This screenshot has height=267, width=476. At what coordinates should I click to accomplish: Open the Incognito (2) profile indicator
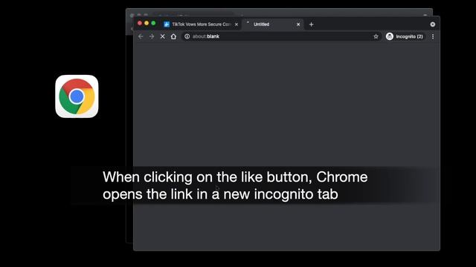(405, 36)
